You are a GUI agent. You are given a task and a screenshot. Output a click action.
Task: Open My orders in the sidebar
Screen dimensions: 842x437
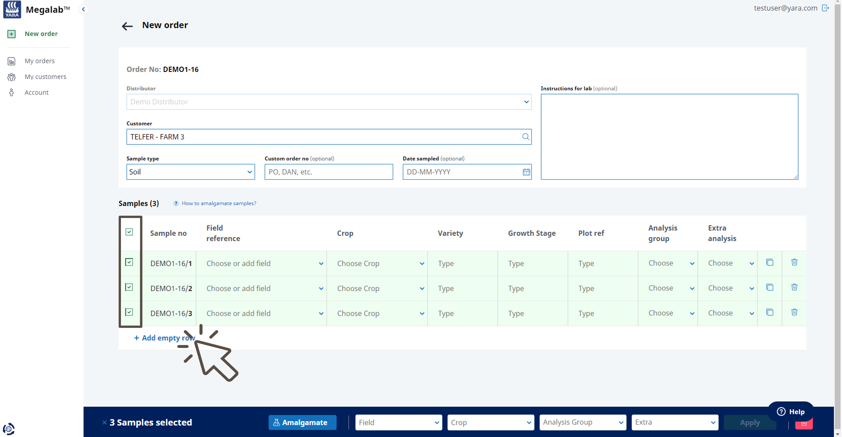[x=40, y=61]
